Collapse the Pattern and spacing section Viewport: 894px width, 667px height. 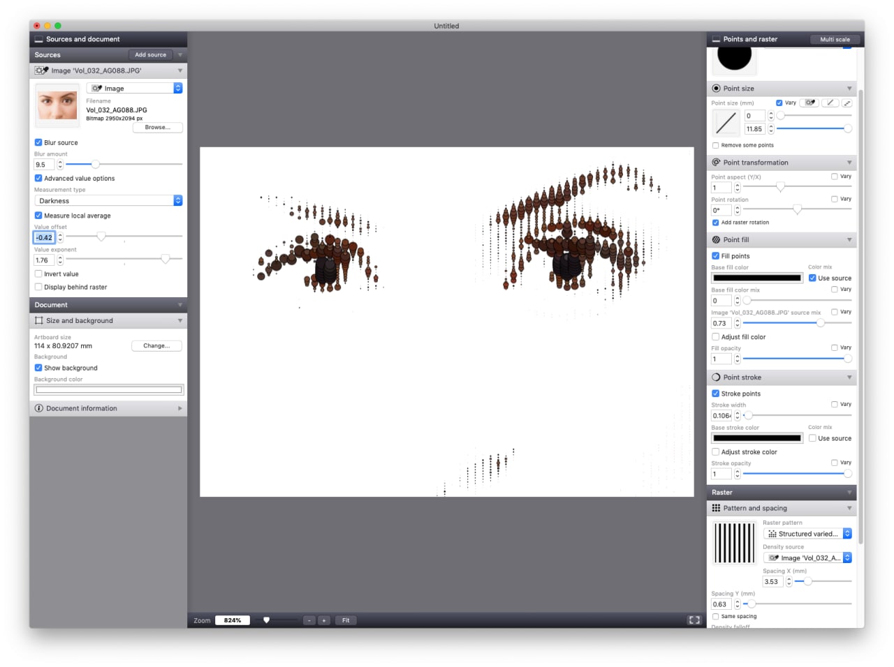pos(849,508)
